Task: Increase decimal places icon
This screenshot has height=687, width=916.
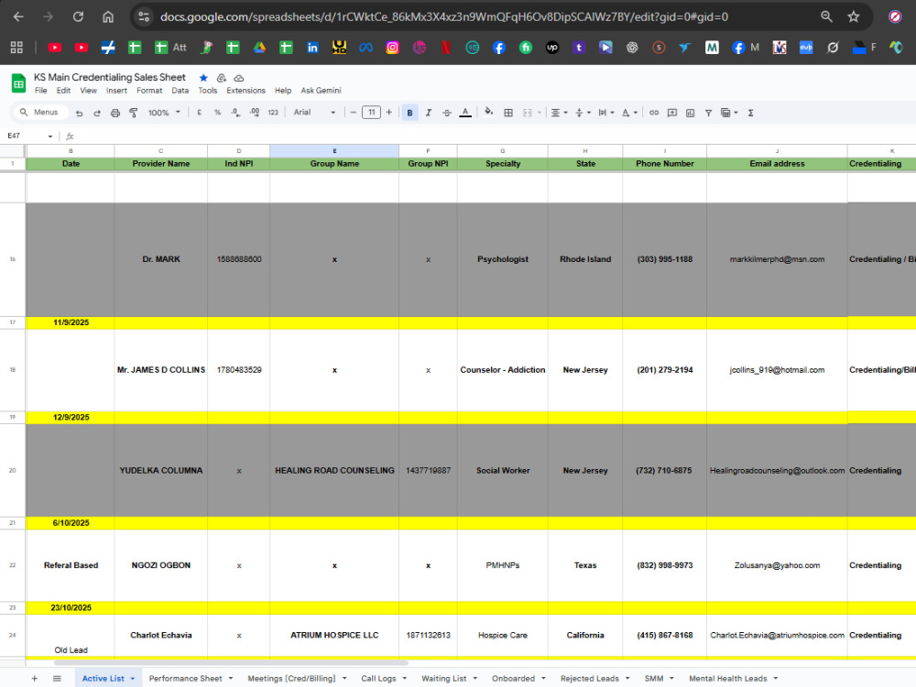Action: click(x=255, y=113)
